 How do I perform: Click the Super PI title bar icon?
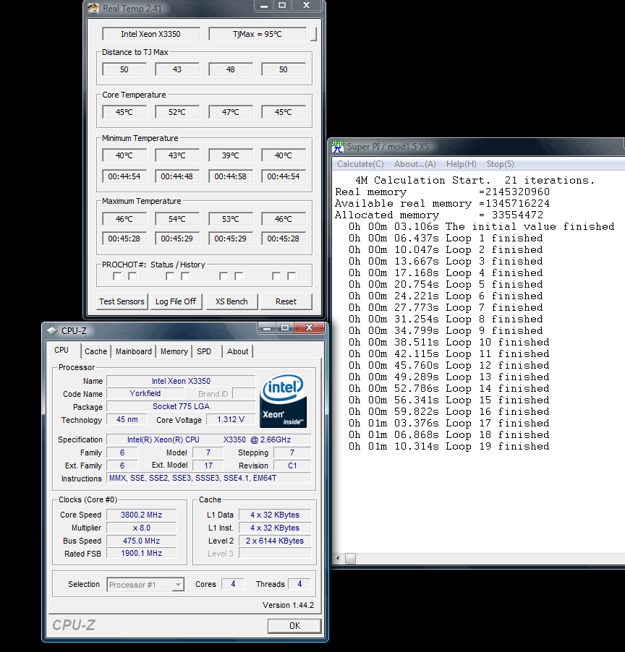[338, 146]
